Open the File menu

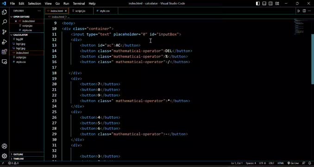click(12, 3)
